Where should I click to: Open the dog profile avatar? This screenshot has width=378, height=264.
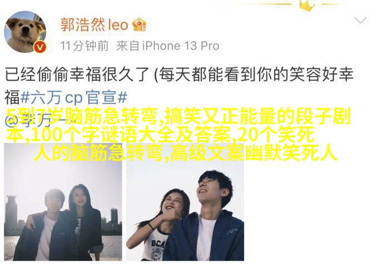(x=25, y=32)
